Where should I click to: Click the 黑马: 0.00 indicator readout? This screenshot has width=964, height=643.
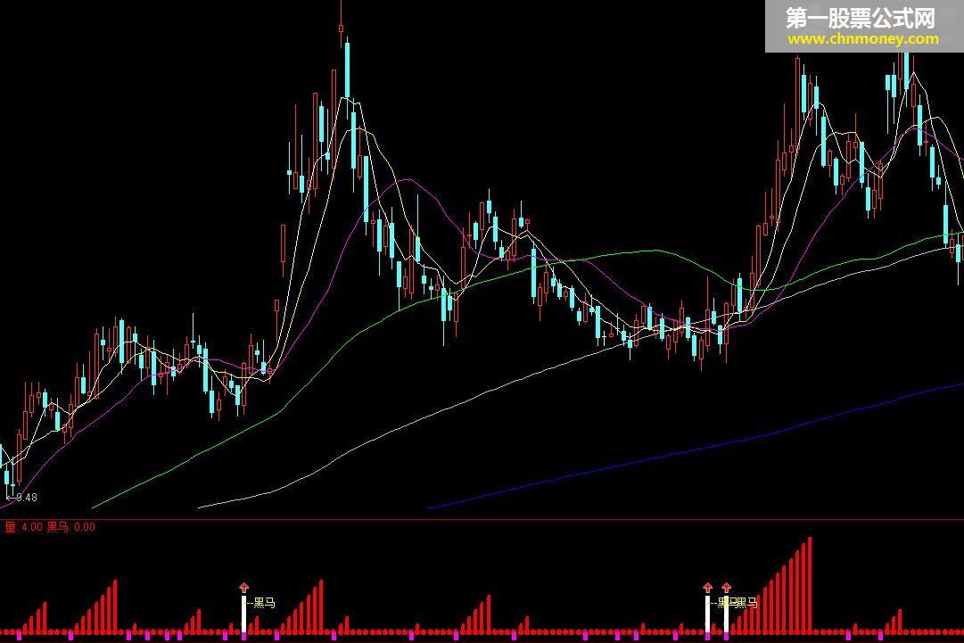click(71, 527)
